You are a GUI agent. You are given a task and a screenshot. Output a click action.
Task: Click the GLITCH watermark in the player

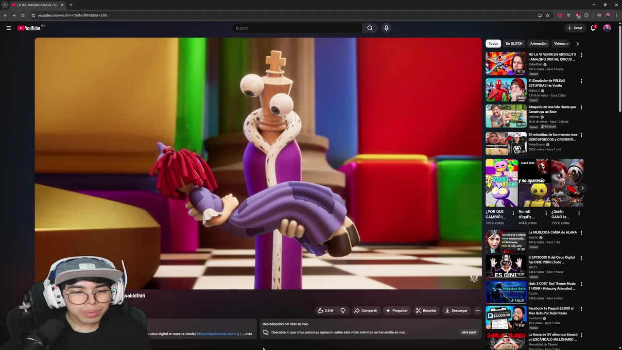(x=474, y=279)
